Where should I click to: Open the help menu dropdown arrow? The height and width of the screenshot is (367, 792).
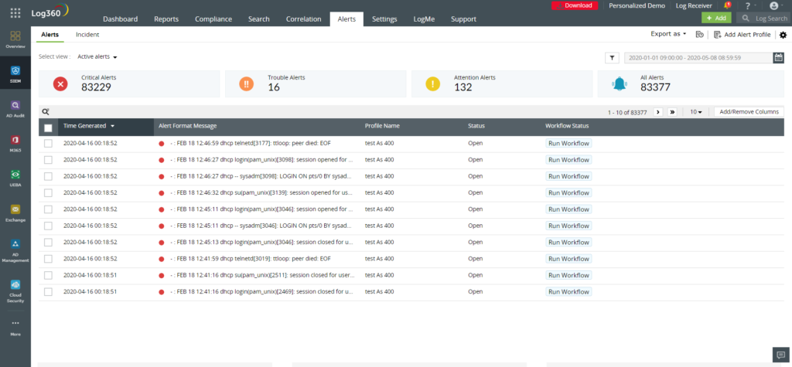coord(756,6)
